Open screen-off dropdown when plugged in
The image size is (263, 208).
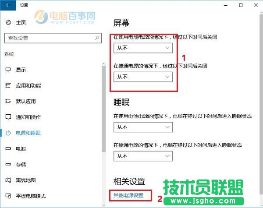(x=142, y=76)
